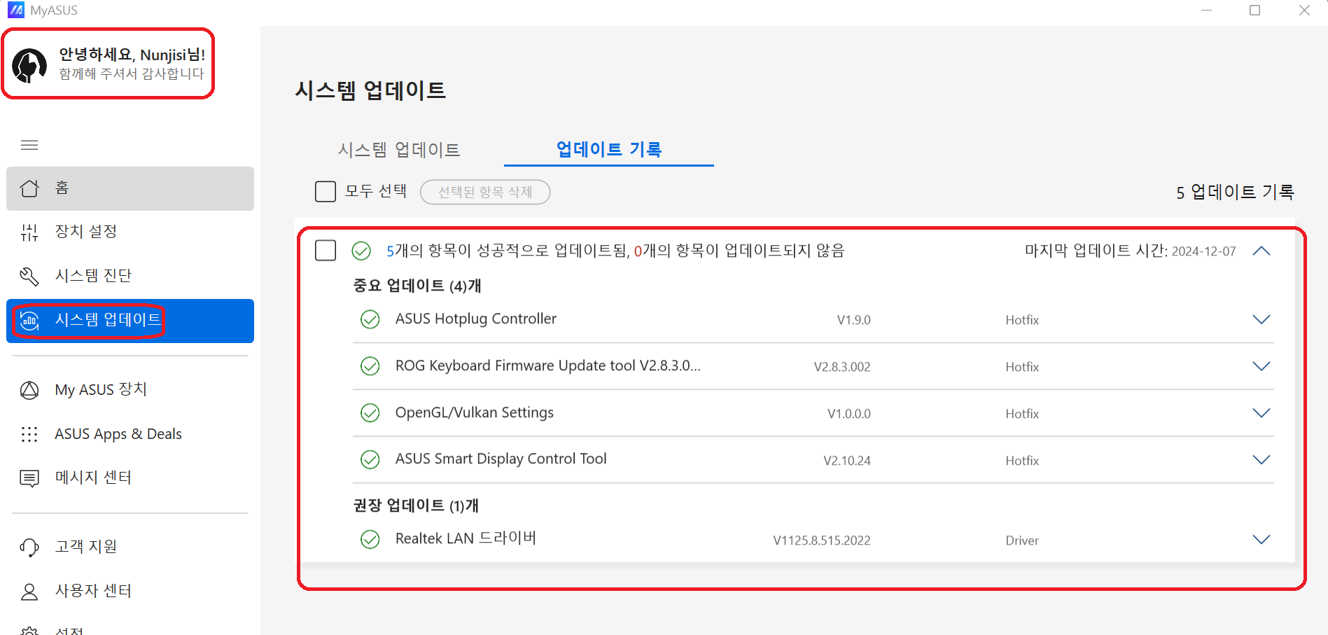
Task: Click the Realtek LAN 드라이버 name
Action: coord(466,538)
